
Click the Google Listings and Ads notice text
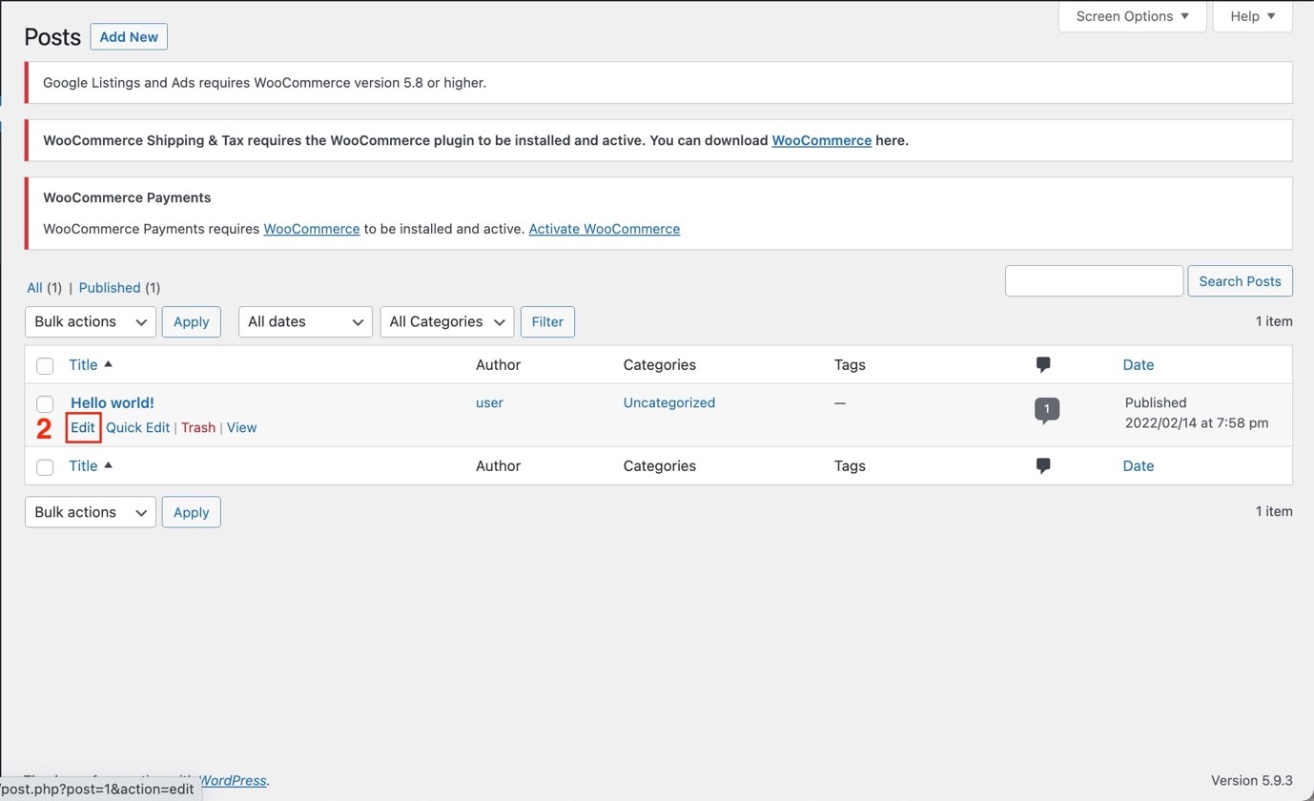click(265, 83)
